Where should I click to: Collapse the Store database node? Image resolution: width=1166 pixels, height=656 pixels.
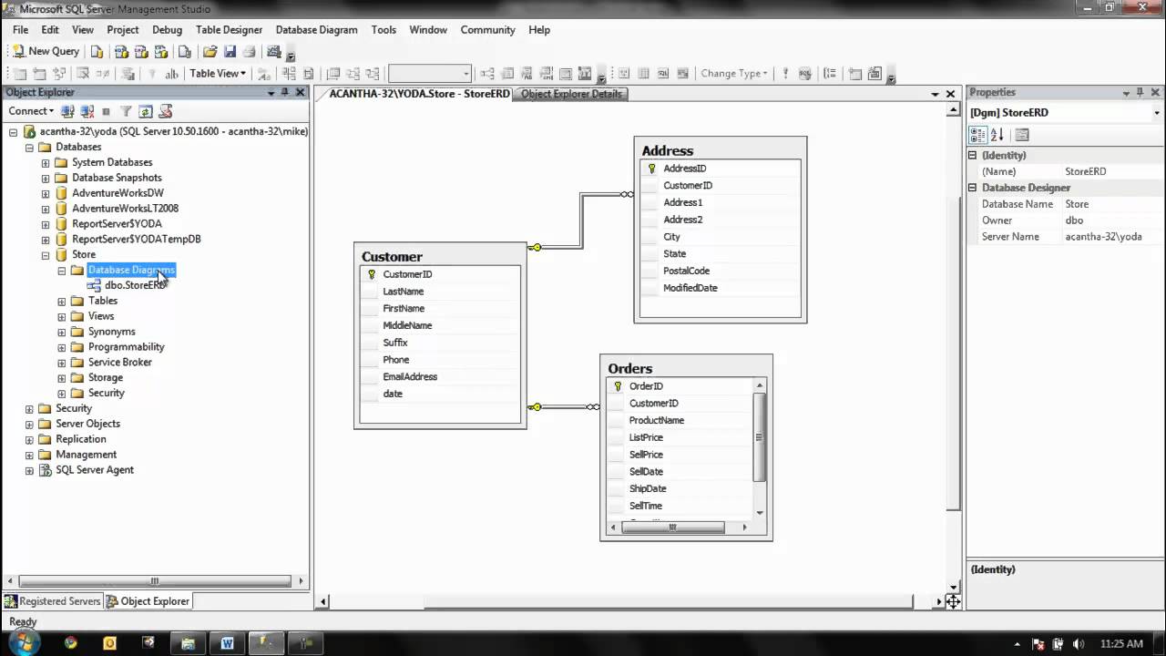click(46, 255)
